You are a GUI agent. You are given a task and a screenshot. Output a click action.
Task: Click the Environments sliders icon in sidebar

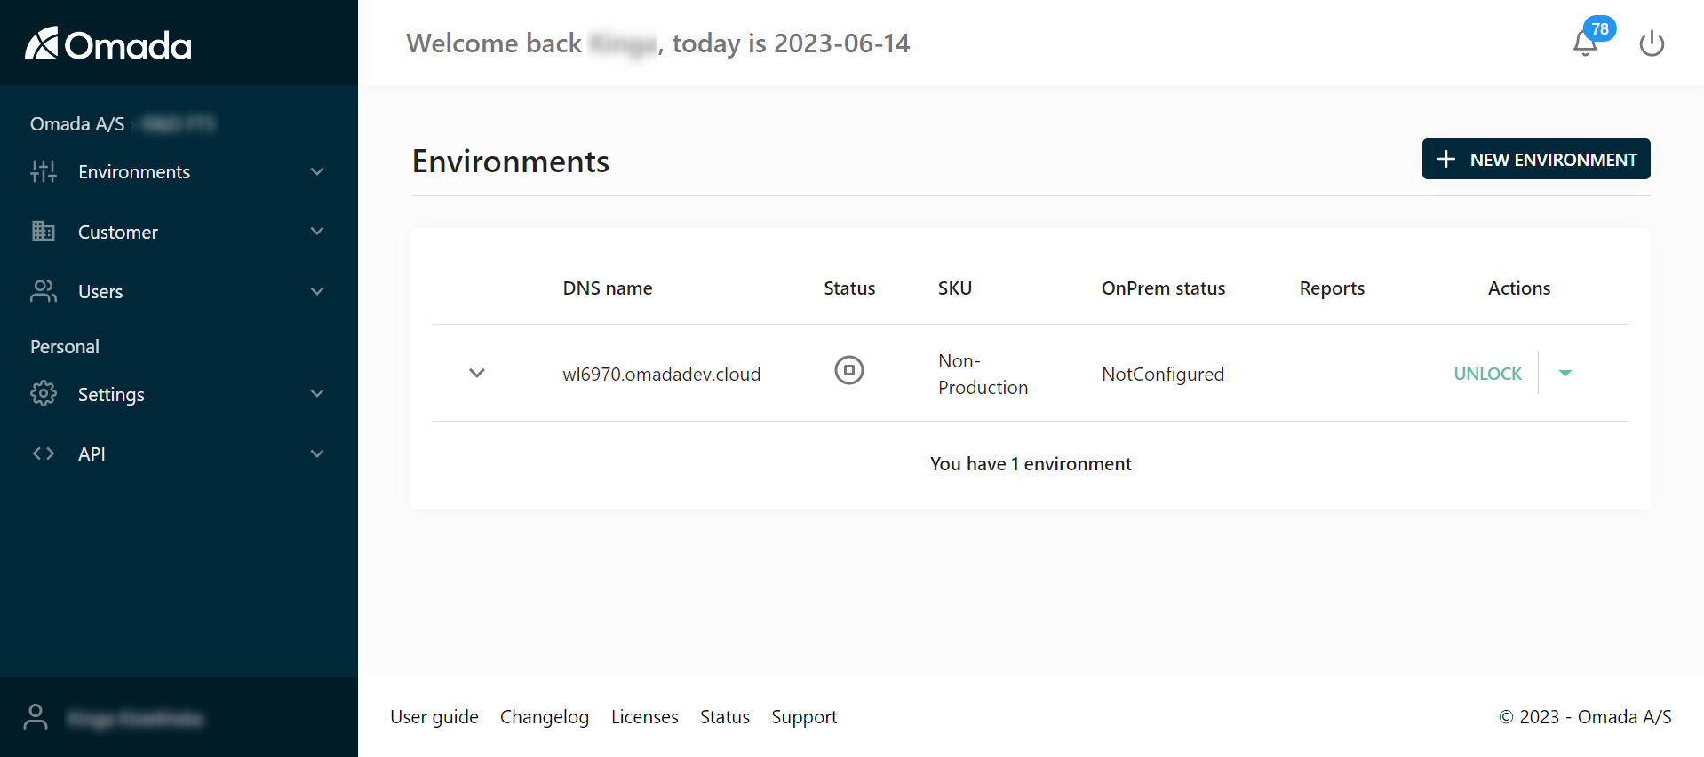click(x=44, y=171)
